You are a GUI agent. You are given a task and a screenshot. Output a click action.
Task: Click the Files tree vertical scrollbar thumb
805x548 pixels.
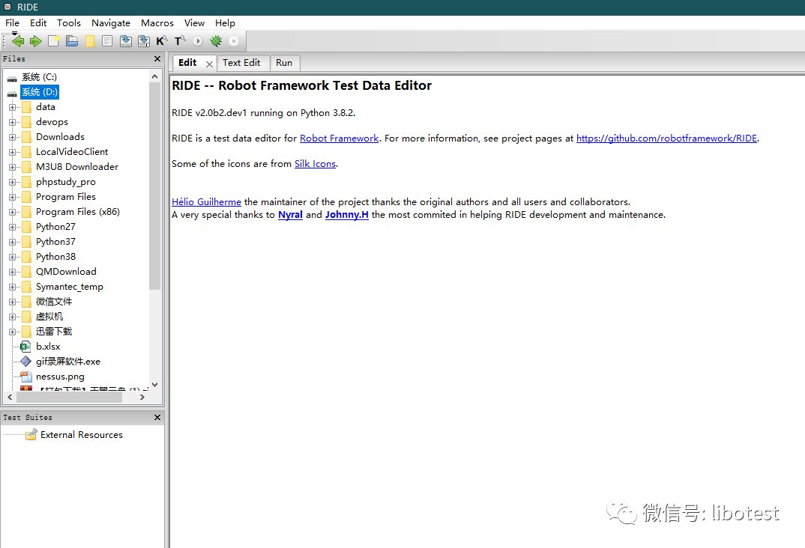[x=154, y=186]
